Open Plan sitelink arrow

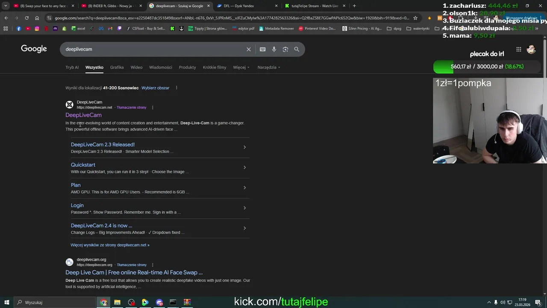point(244,187)
